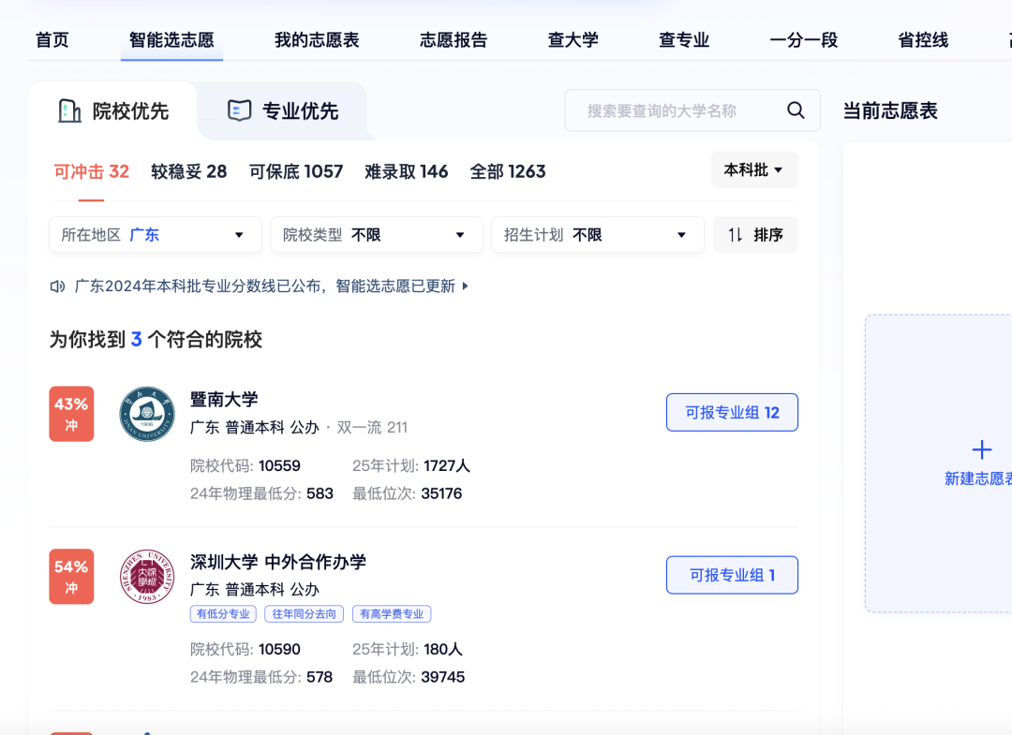Open the 院校类型 不限 dropdown

[377, 235]
